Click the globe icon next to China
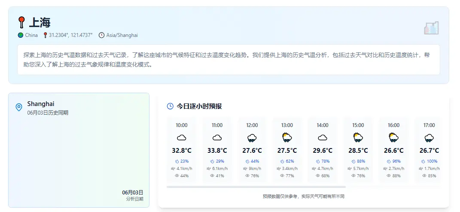This screenshot has height=212, width=460. [21, 35]
